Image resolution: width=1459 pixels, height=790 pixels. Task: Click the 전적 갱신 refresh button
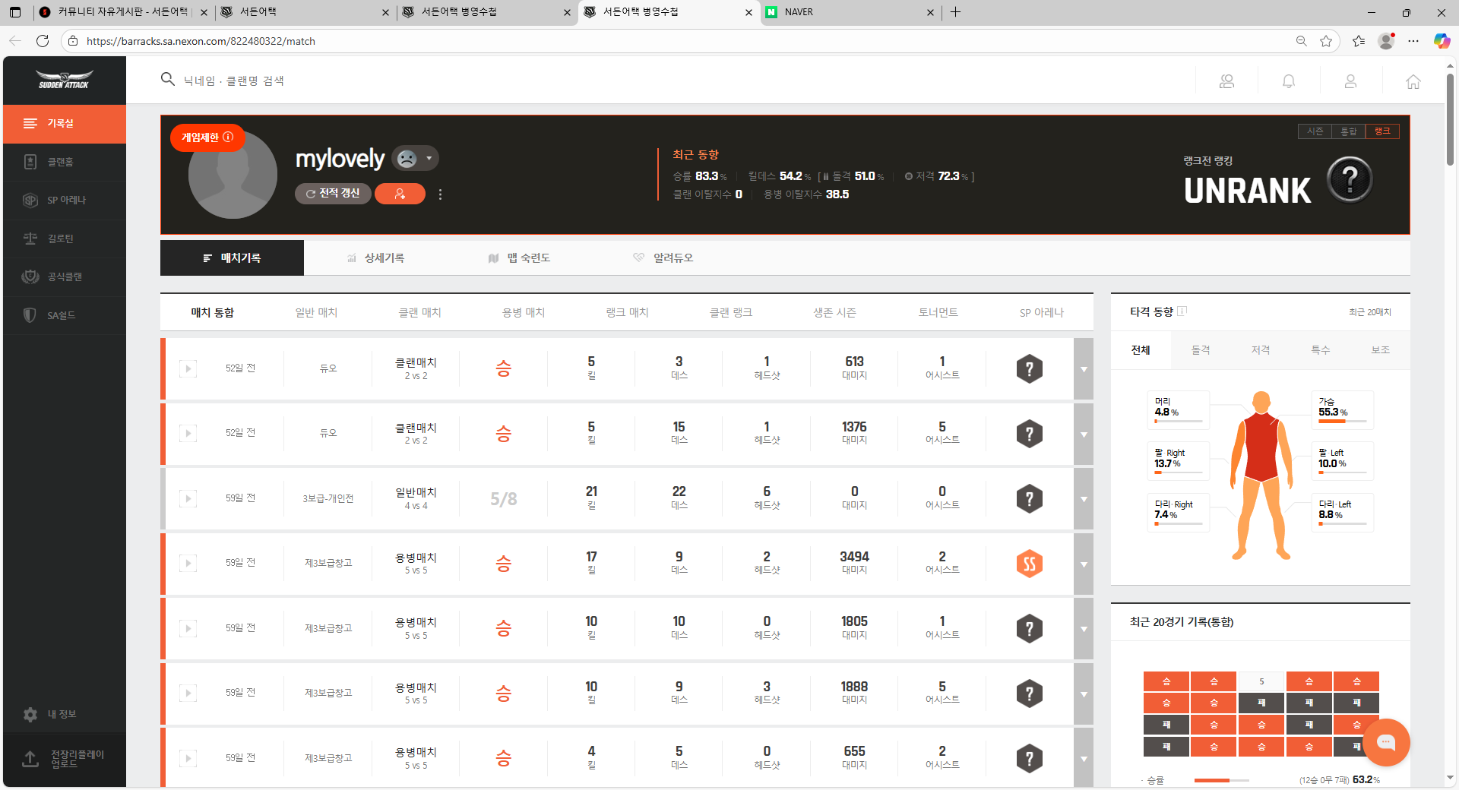[333, 194]
